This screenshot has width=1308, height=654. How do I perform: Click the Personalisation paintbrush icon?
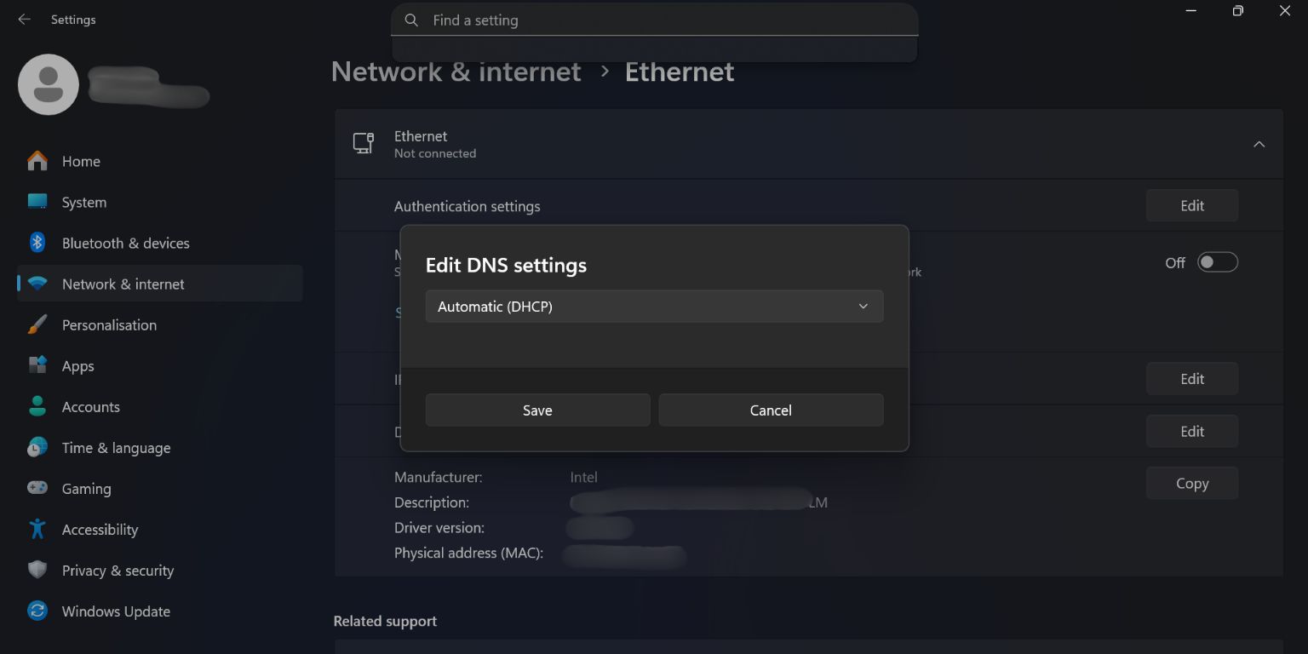pos(37,324)
